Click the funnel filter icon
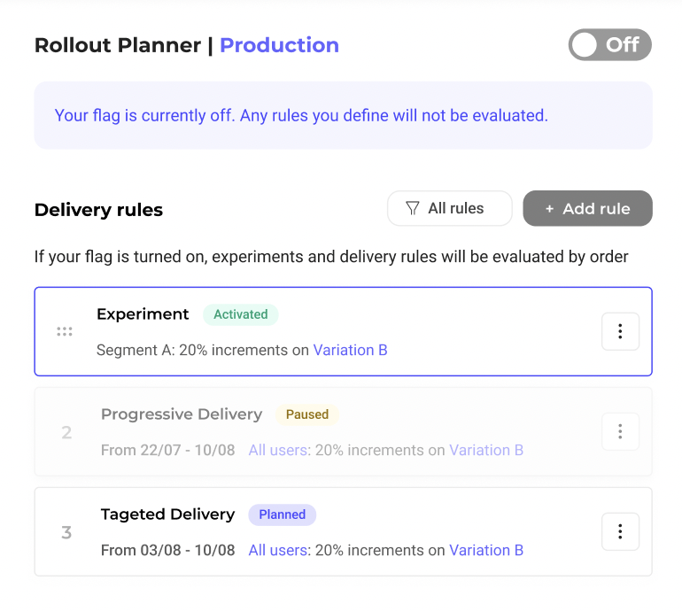The width and height of the screenshot is (682, 611). click(x=413, y=208)
